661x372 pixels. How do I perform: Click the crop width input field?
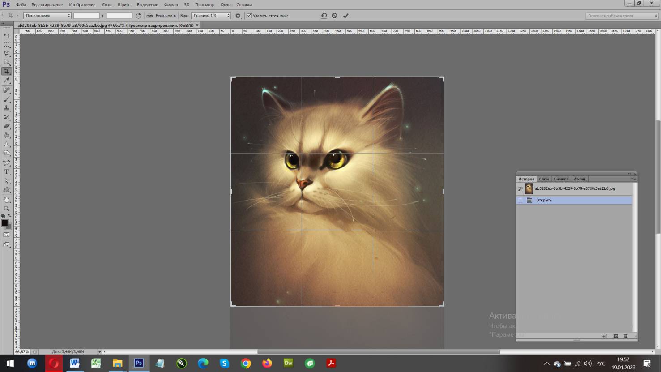(86, 16)
